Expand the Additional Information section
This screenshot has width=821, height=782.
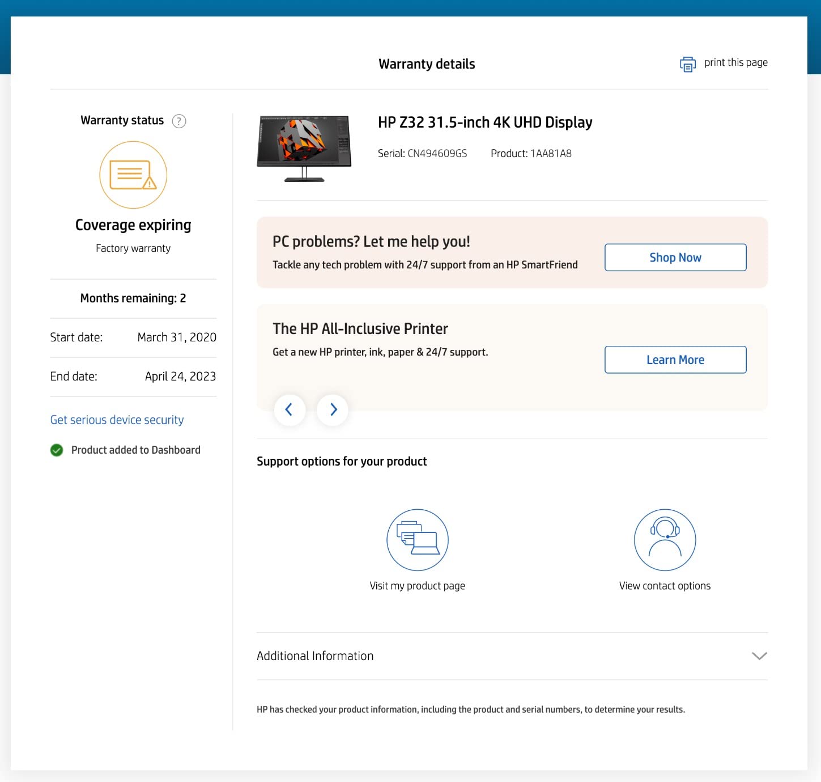tap(759, 656)
